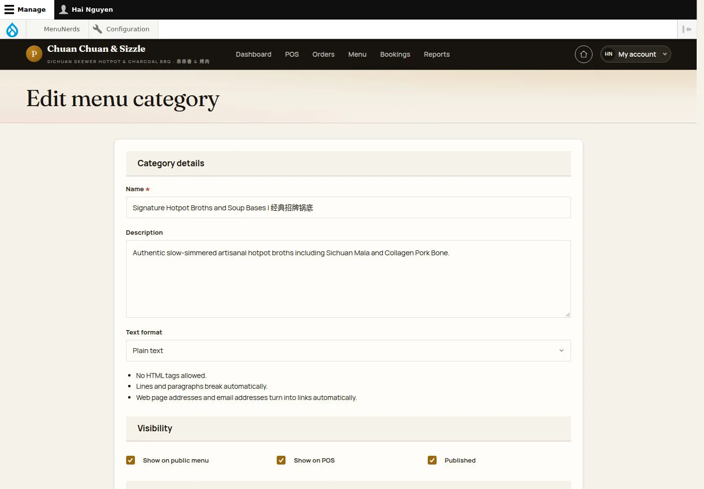Viewport: 704px width, 489px height.
Task: Toggle the Show on POS checkbox
Action: [x=281, y=460]
